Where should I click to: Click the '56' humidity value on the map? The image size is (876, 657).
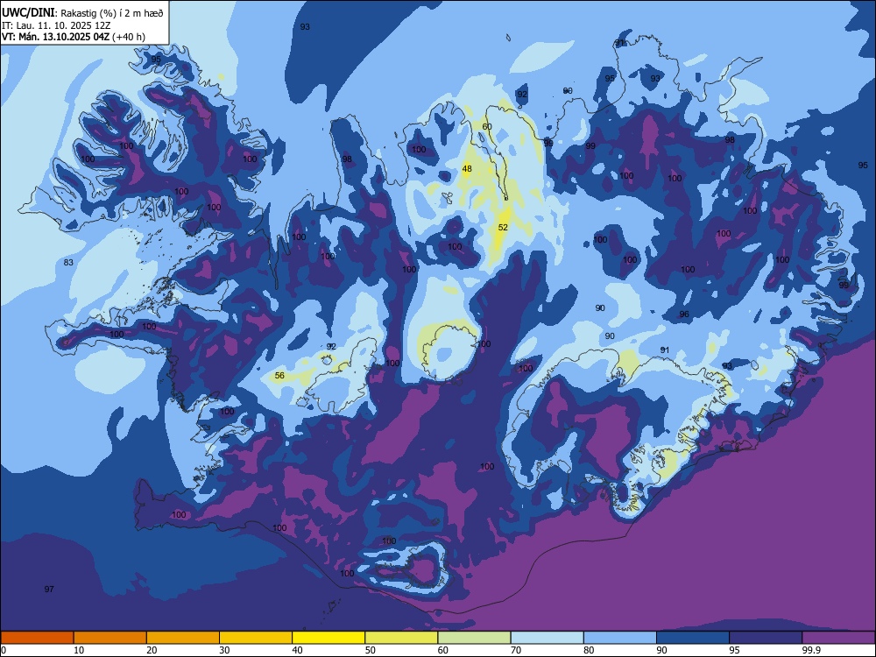279,376
